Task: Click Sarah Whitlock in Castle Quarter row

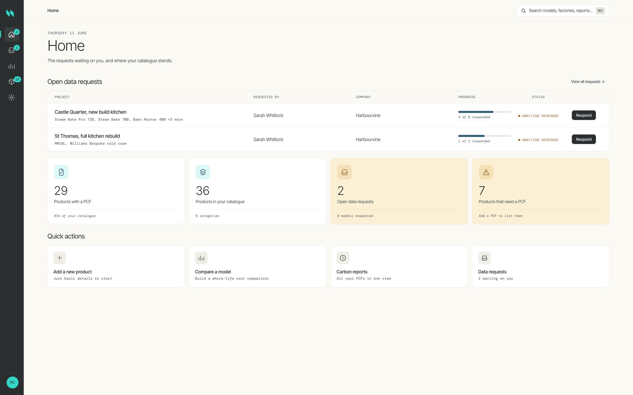Action: (x=268, y=116)
